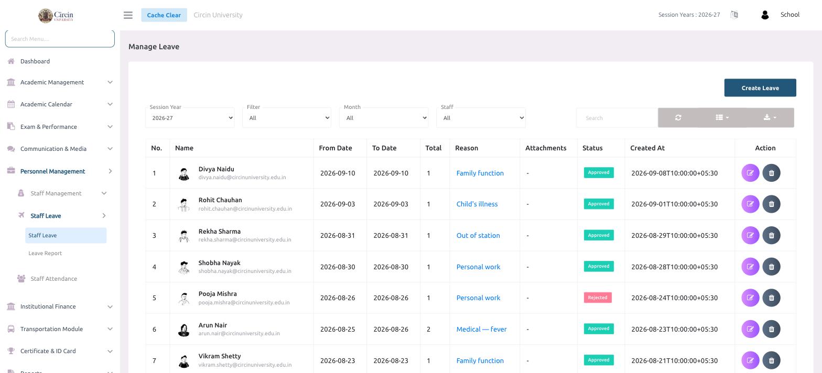The image size is (822, 373).
Task: Click the Search Menu input field
Action: coord(60,39)
